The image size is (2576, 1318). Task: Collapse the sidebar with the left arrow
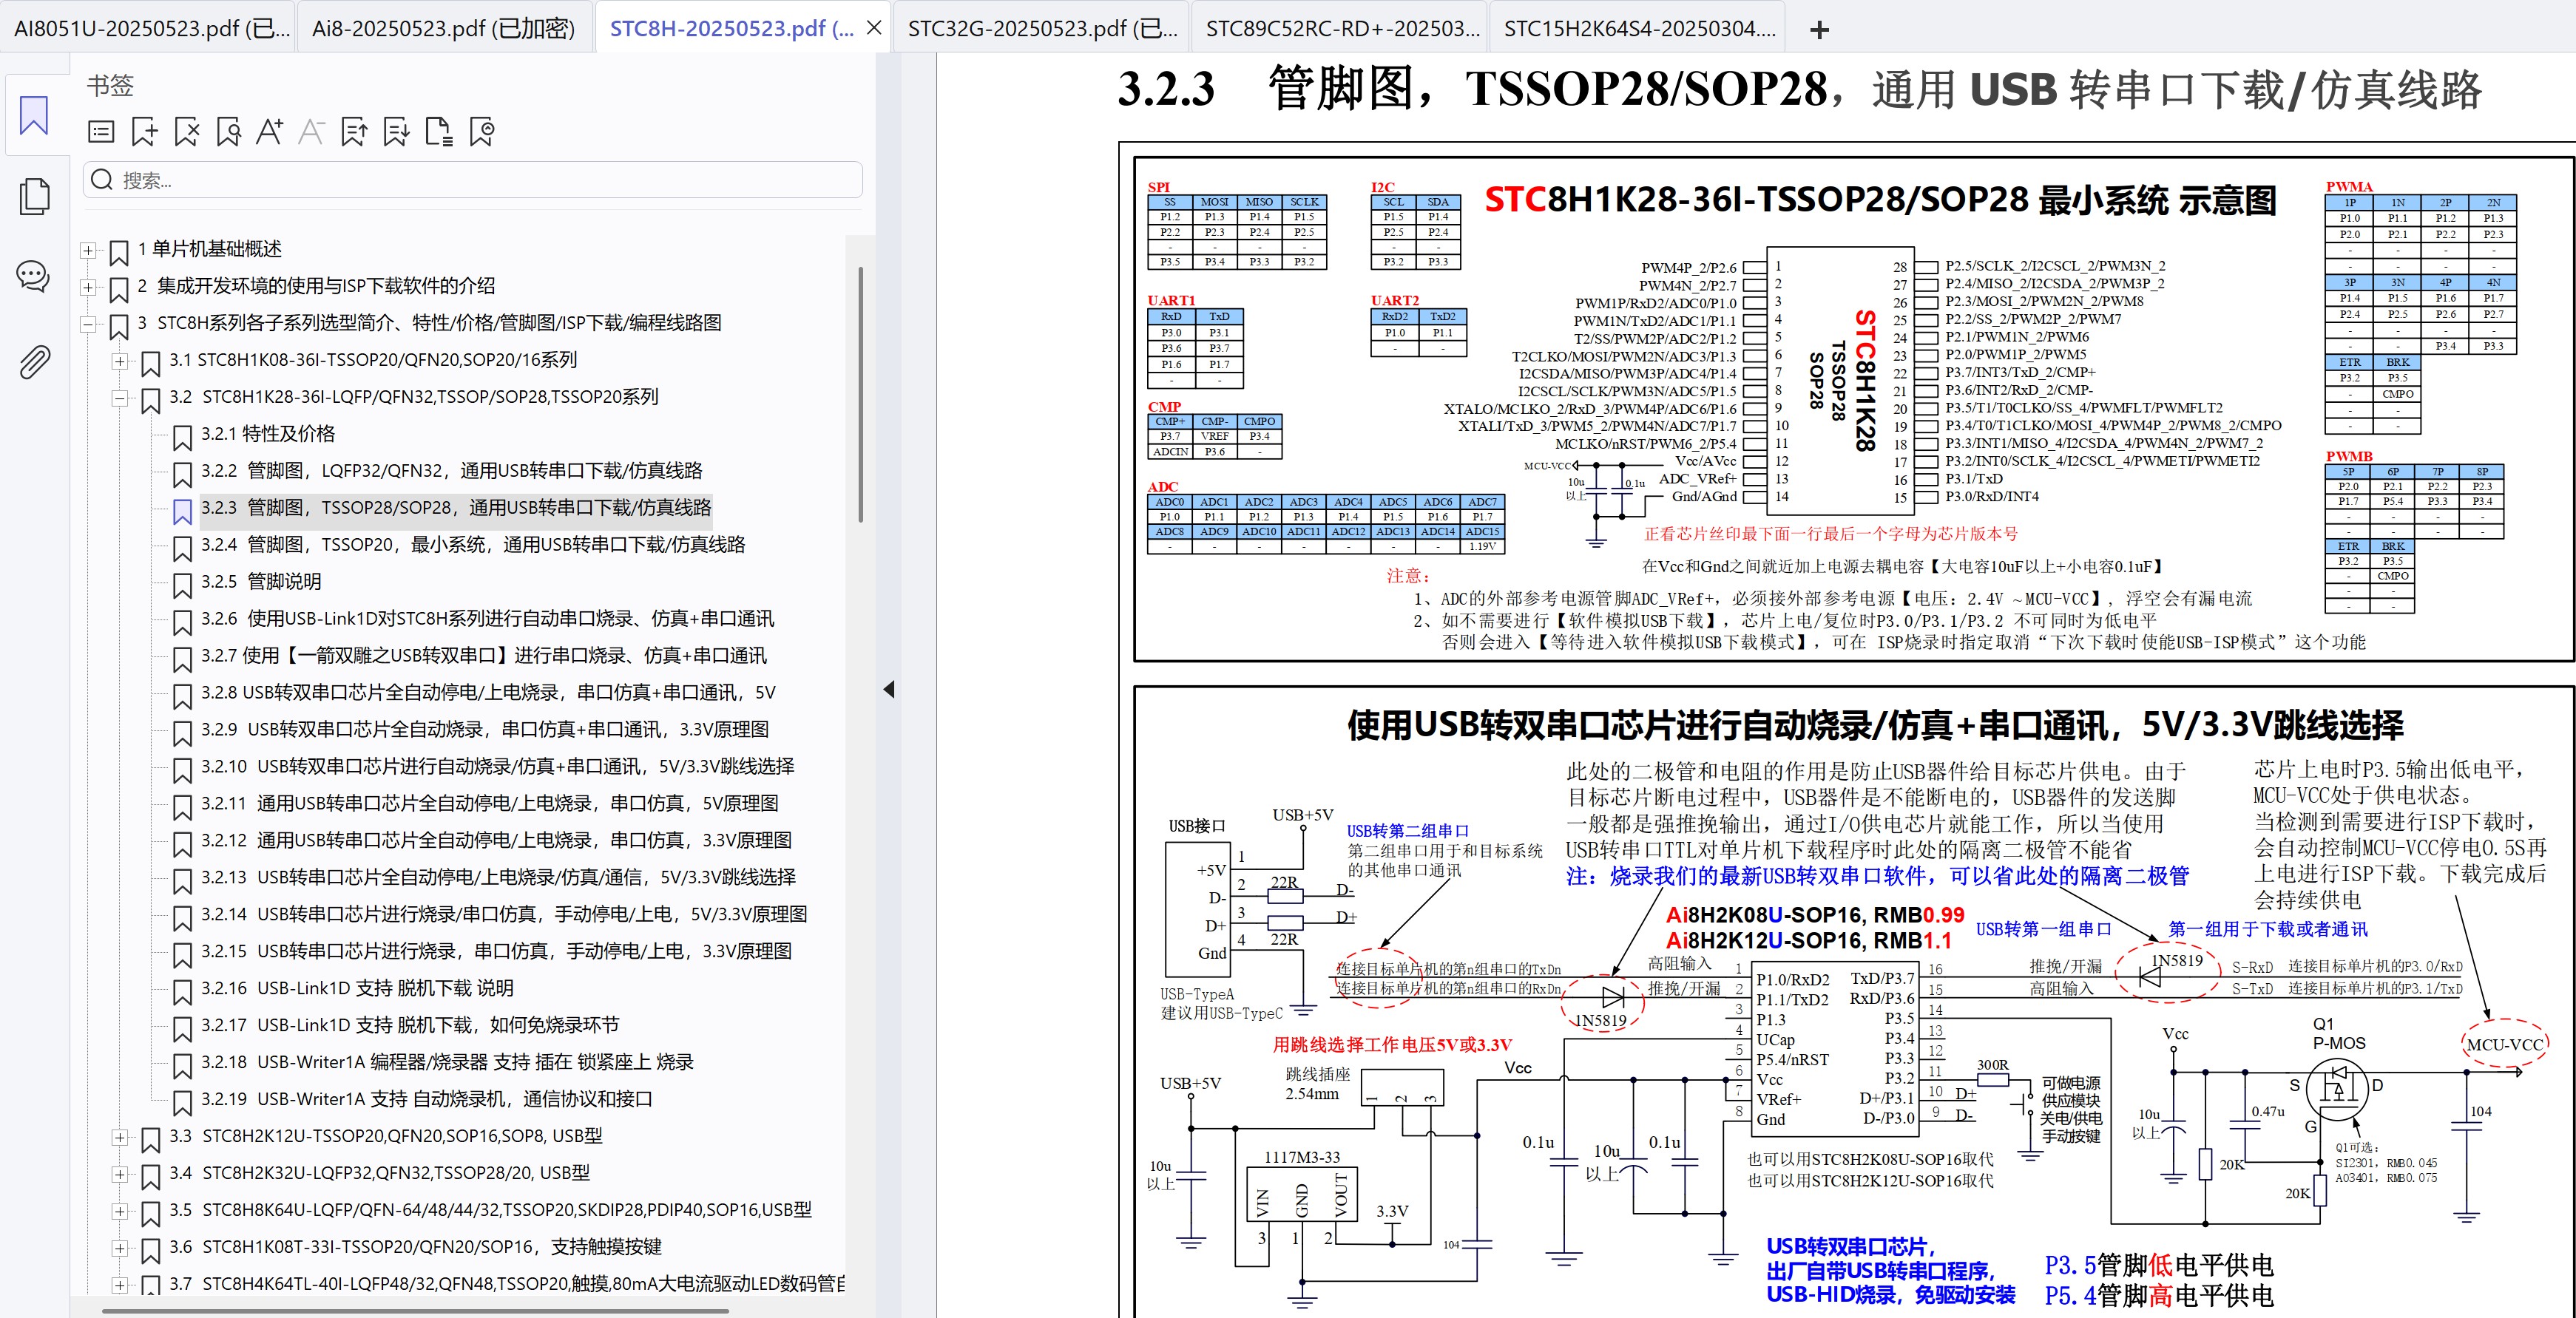pyautogui.click(x=889, y=690)
